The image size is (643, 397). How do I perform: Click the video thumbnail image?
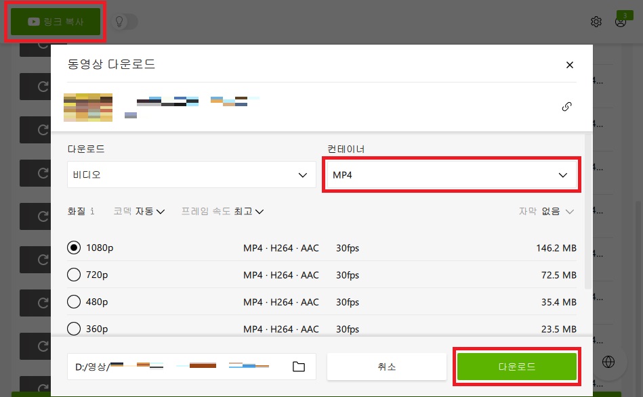(x=88, y=108)
